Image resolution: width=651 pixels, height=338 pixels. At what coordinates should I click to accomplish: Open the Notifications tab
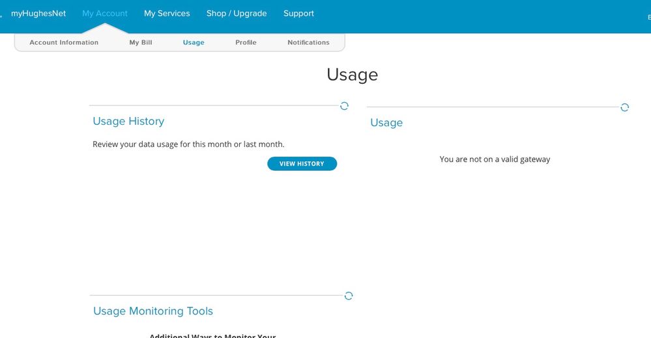308,43
